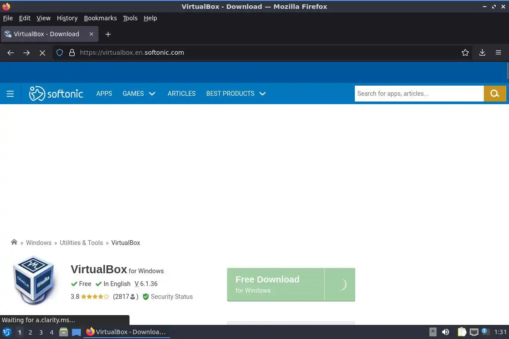Submit search with magnifier button
Image resolution: width=509 pixels, height=339 pixels.
pyautogui.click(x=495, y=94)
